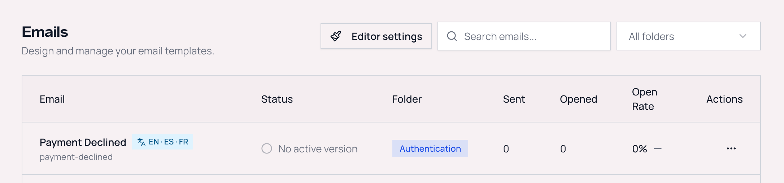This screenshot has height=183, width=784.
Task: Sort by the Sent column header
Action: (x=514, y=99)
